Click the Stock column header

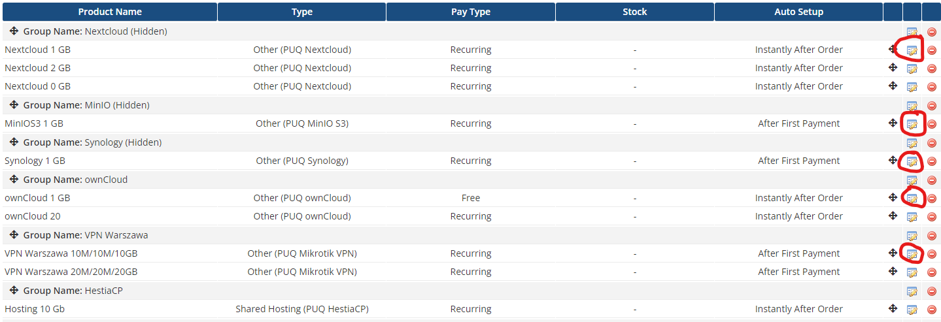(x=635, y=12)
